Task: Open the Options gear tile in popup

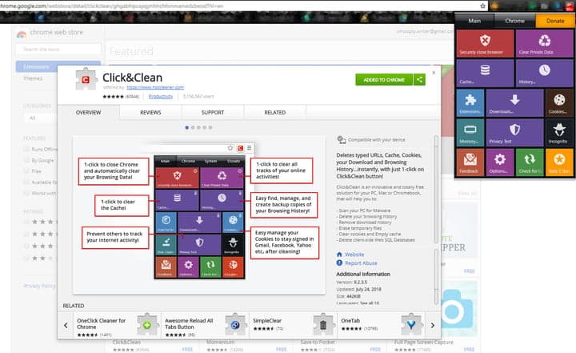Action: click(x=499, y=162)
